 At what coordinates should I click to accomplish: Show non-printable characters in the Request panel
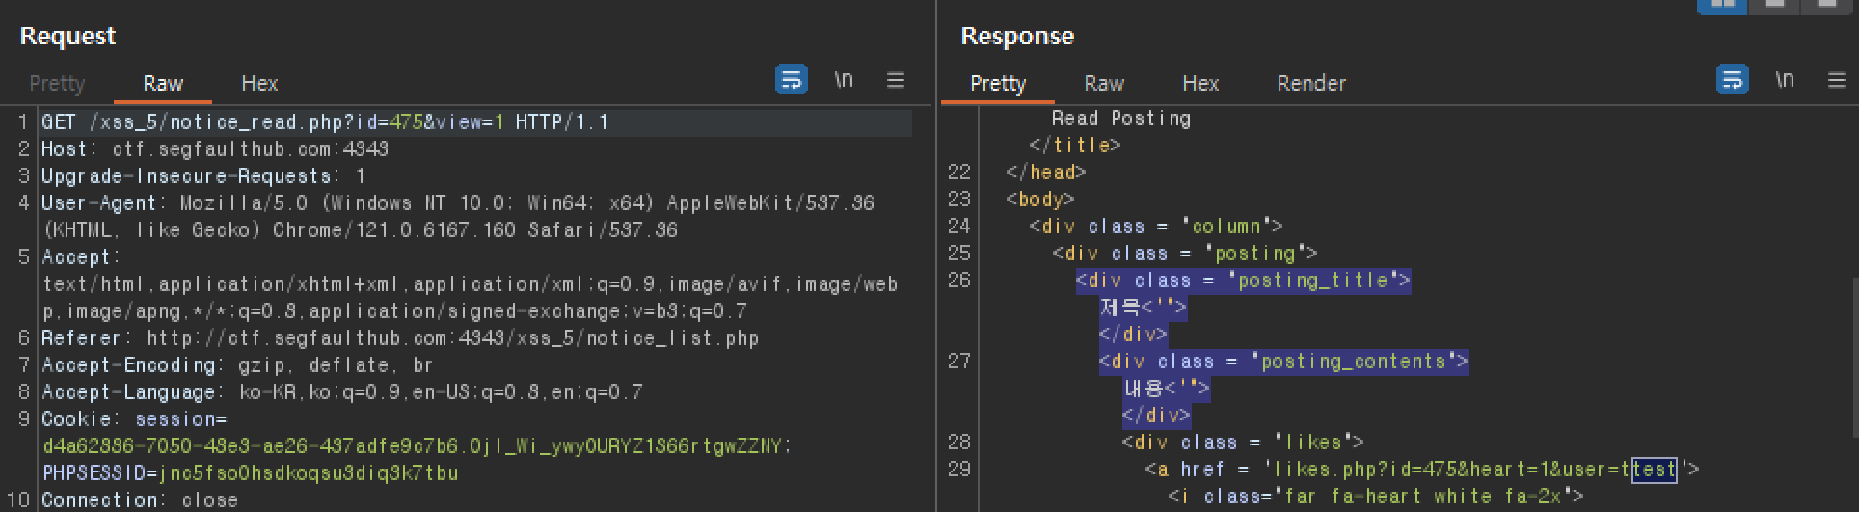pyautogui.click(x=844, y=80)
